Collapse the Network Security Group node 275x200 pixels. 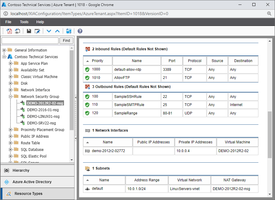click(10, 97)
